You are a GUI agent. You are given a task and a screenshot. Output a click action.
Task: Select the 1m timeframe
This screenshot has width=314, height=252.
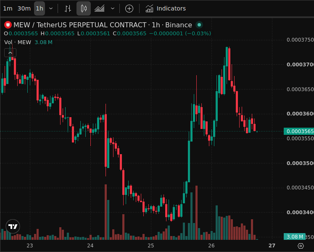(8, 8)
